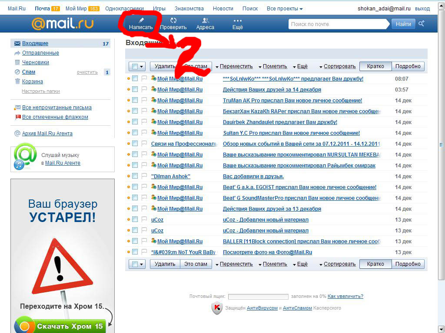Click My World sender icon for the BALLER [11Block connection] email
This screenshot has height=333, width=445.
click(x=154, y=241)
